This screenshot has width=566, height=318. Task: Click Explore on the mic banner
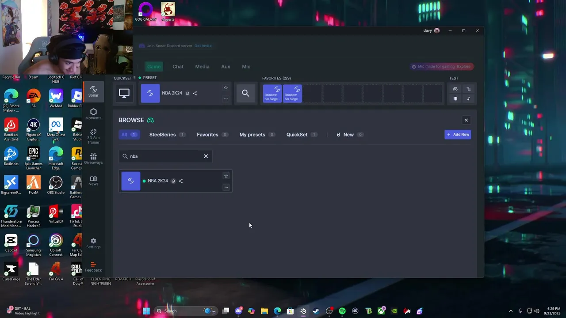[463, 67]
